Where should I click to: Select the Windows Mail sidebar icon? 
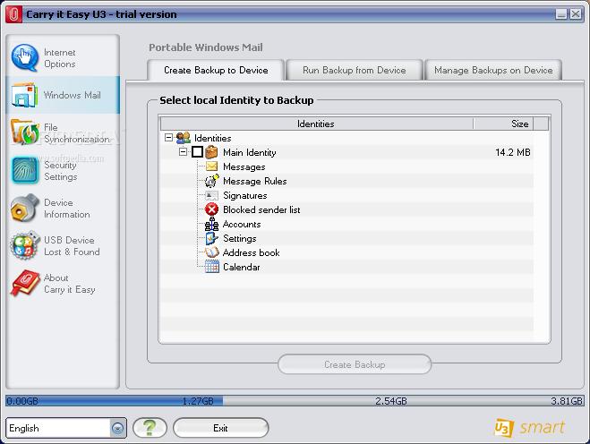click(24, 95)
